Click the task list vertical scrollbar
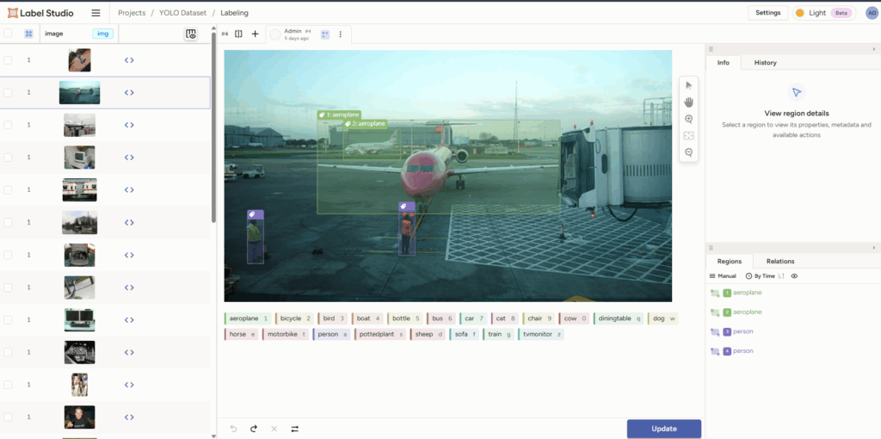Viewport: 881px width, 439px height. click(x=213, y=127)
